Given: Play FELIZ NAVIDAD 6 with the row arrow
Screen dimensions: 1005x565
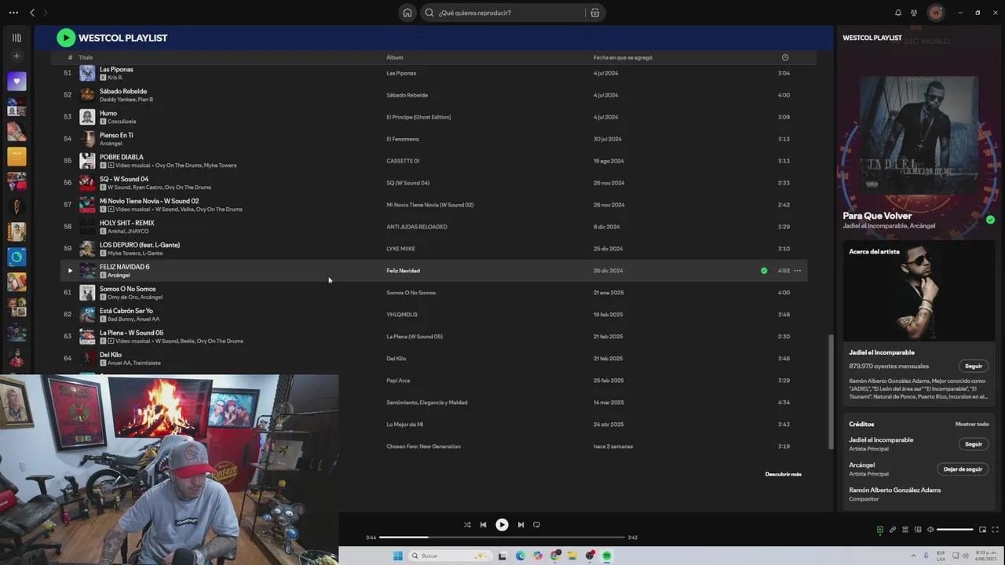Looking at the screenshot, I should pyautogui.click(x=70, y=271).
